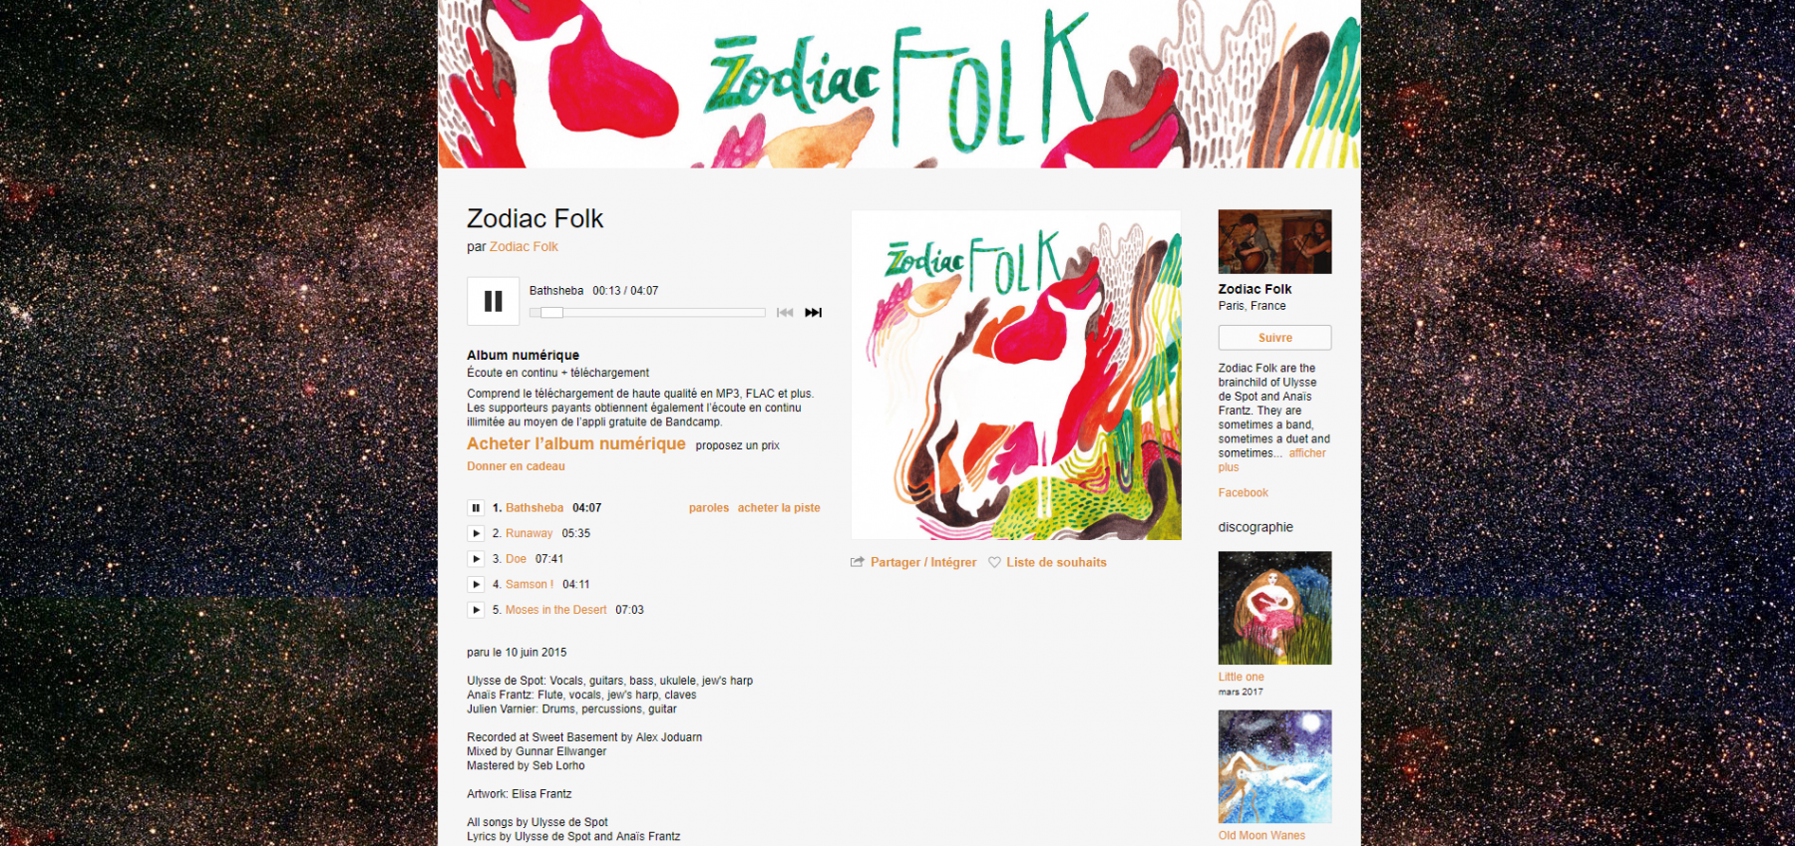Click the Suivre follow button
The image size is (1795, 846).
[x=1274, y=338]
